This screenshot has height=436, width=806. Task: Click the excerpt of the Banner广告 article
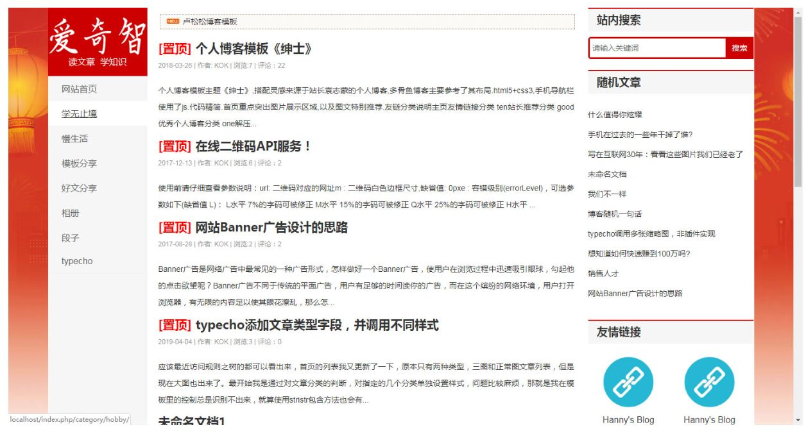point(366,285)
